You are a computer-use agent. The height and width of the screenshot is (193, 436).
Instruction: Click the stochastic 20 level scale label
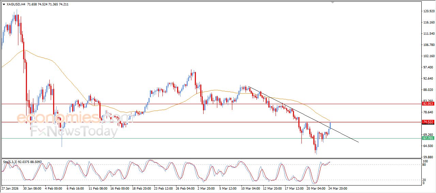[424, 180]
